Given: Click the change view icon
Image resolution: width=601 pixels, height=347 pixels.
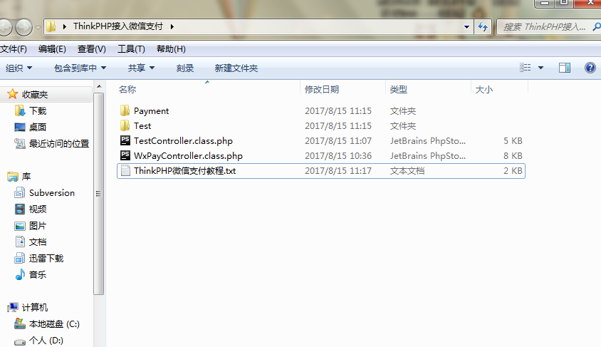Looking at the screenshot, I should coord(525,68).
